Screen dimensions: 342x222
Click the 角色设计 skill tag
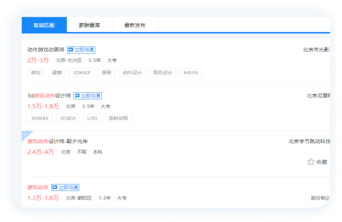pyautogui.click(x=163, y=73)
